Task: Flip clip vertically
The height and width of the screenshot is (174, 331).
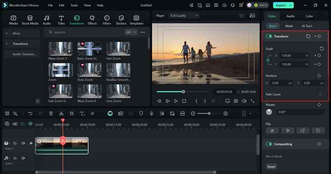Action: [288, 130]
